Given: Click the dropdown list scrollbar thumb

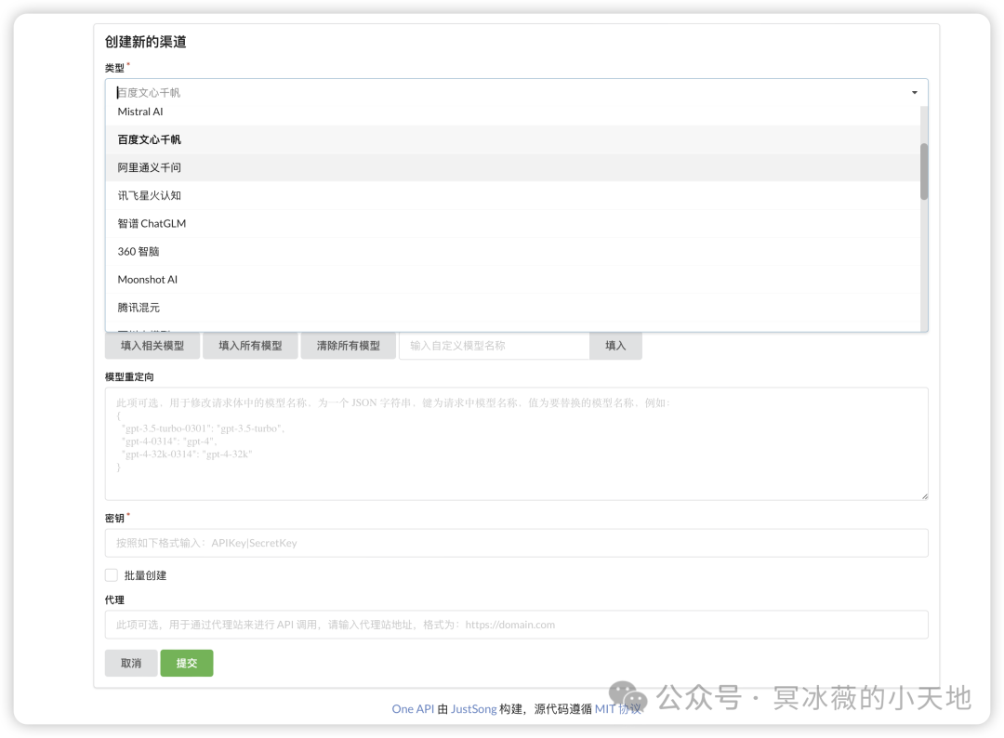Looking at the screenshot, I should coord(924,172).
